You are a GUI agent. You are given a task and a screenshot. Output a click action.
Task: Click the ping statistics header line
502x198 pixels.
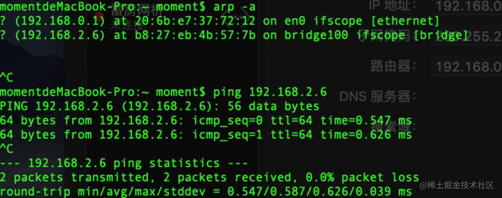click(124, 163)
